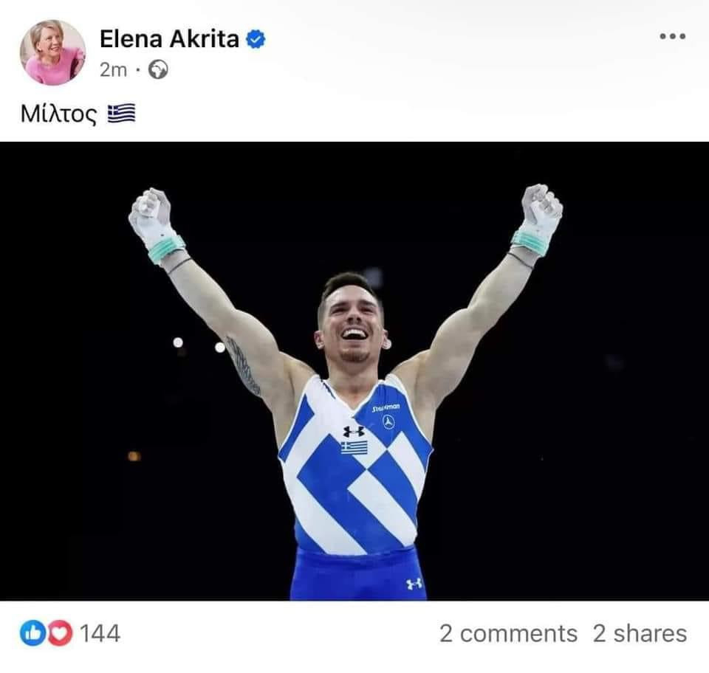This screenshot has width=709, height=673.
Task: View the 144 reactions list
Action: (x=100, y=633)
